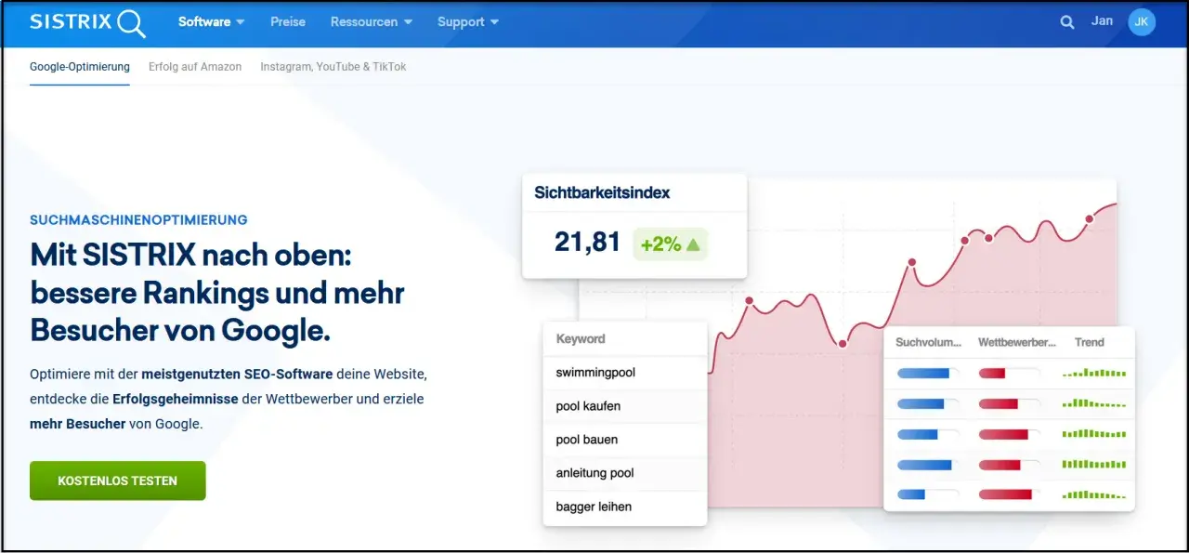The image size is (1189, 553).
Task: Click the bold text meistgenutzten SEO-Software
Action: pyautogui.click(x=237, y=374)
